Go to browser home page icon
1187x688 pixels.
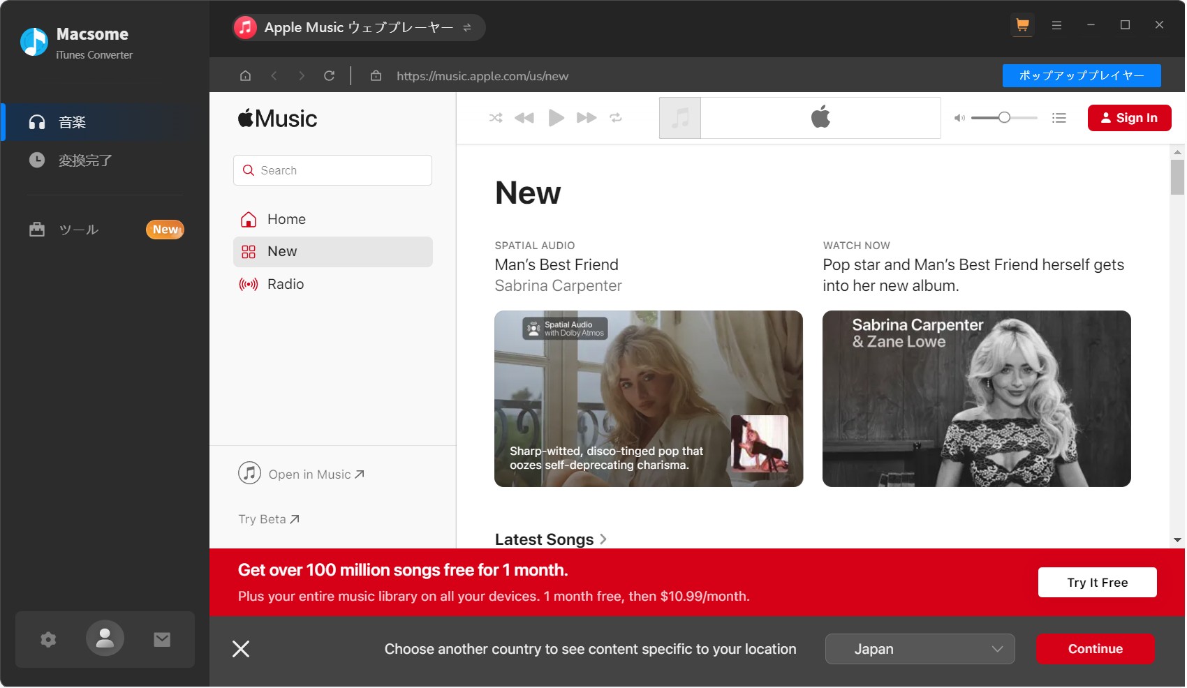tap(245, 76)
